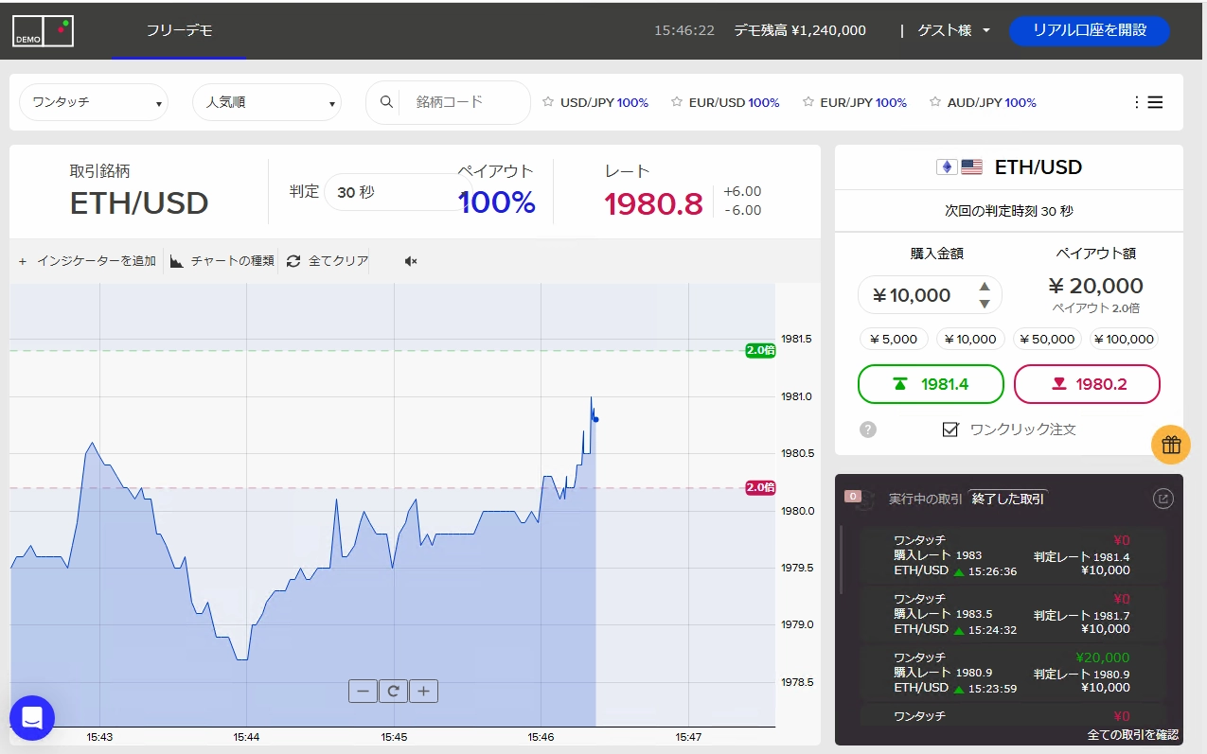This screenshot has height=754, width=1207.
Task: Click the リアル口座を開設 button
Action: coord(1090,30)
